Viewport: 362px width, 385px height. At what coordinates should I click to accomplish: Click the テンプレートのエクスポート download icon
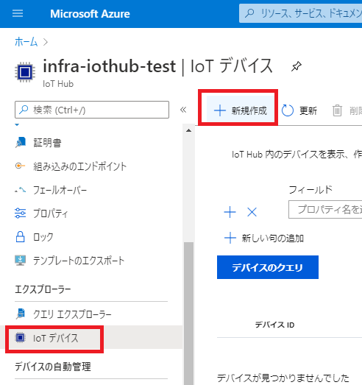20,261
